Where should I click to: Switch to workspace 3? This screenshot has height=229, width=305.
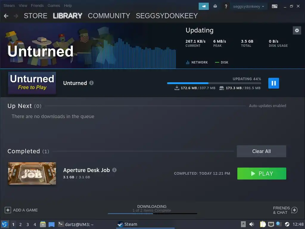[28, 225]
